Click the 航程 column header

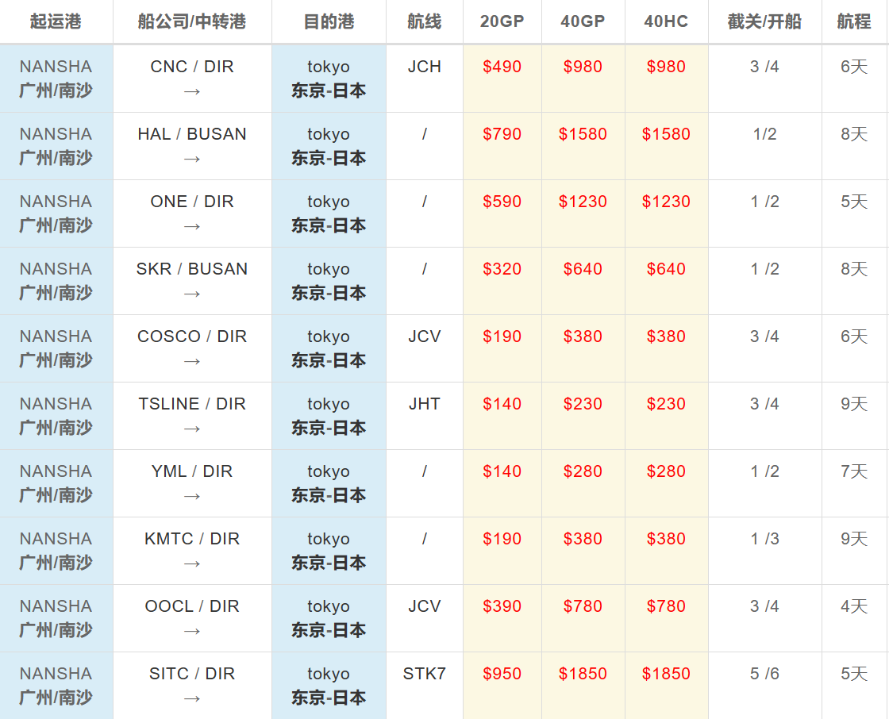(x=854, y=21)
